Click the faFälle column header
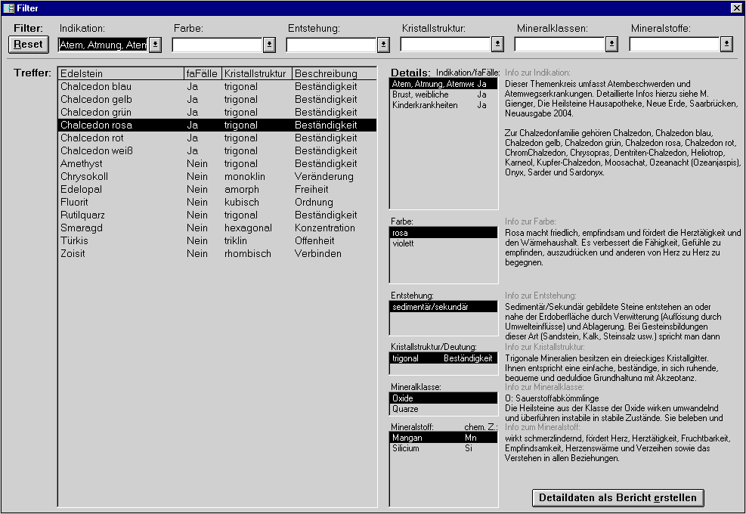Viewport: 746px width, 514px height. click(x=203, y=73)
